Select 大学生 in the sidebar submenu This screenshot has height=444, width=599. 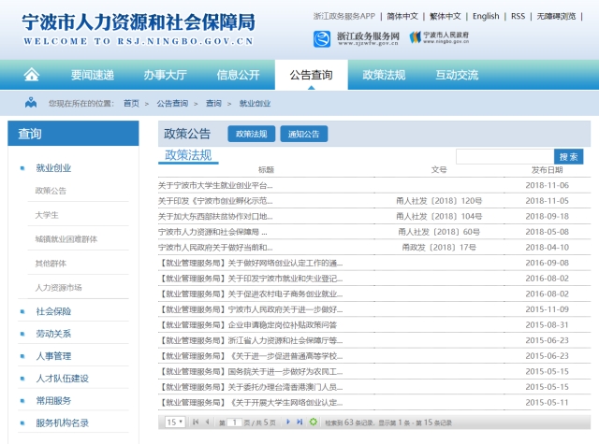point(47,215)
